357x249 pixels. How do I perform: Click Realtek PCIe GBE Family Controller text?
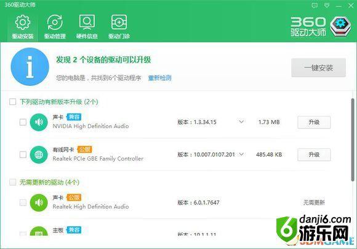pyautogui.click(x=98, y=158)
